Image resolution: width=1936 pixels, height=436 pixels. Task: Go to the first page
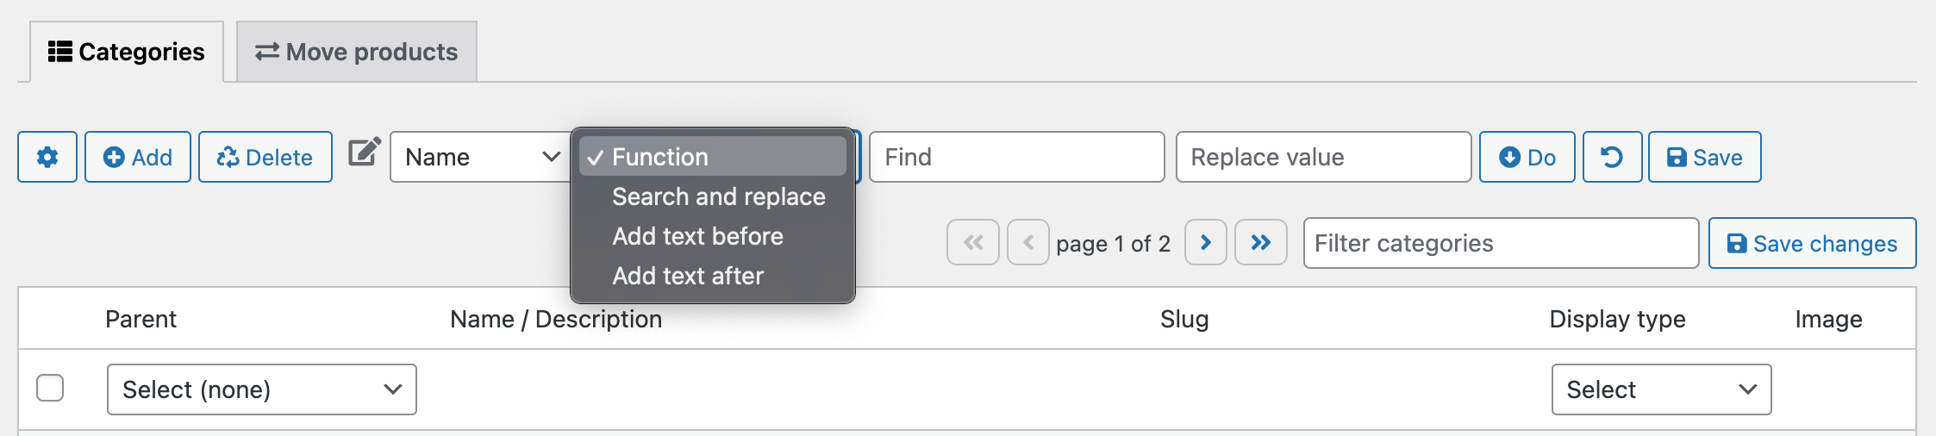pos(972,243)
